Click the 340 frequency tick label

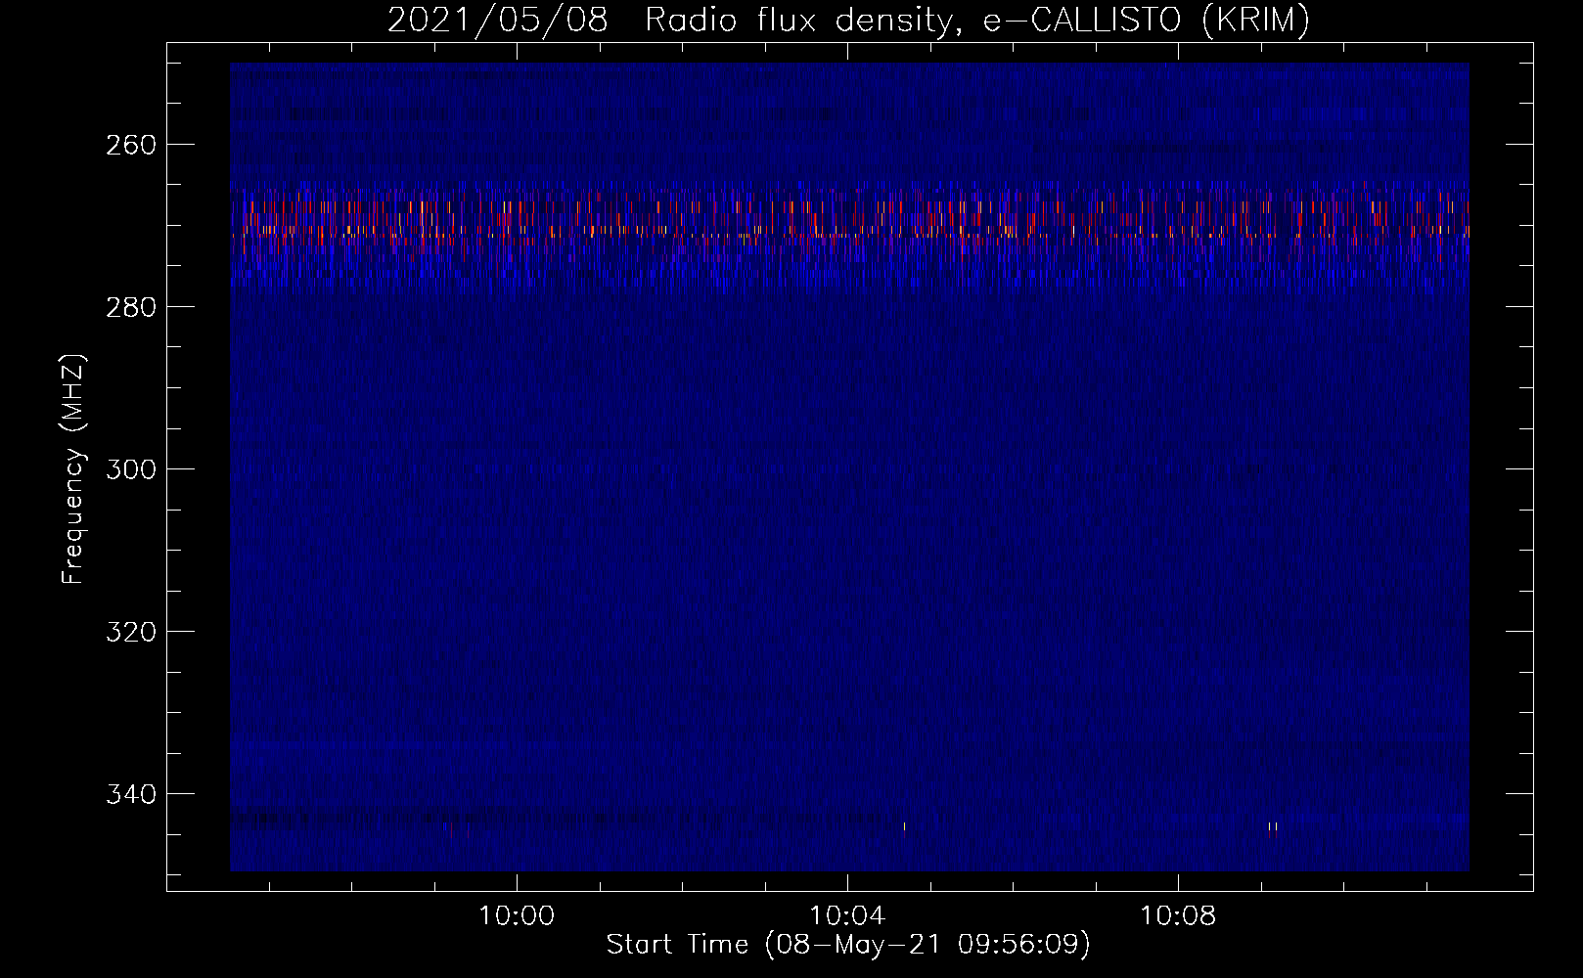tap(130, 794)
